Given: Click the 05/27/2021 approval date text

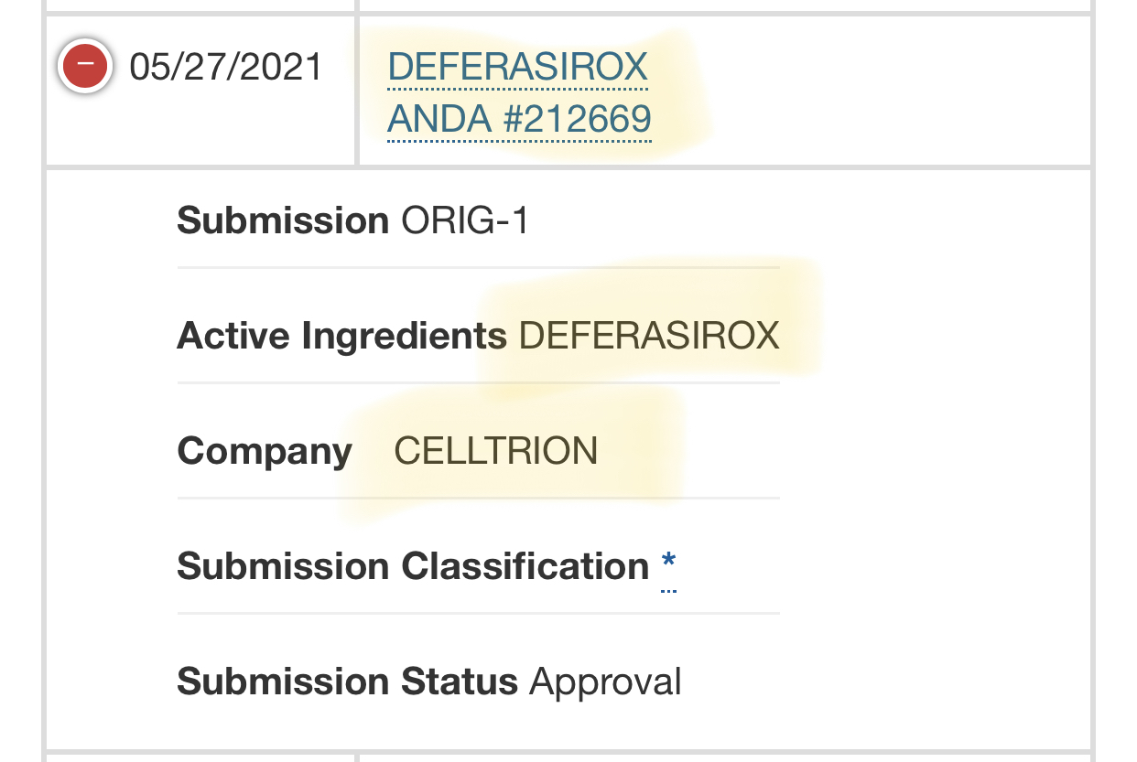Looking at the screenshot, I should click(226, 68).
